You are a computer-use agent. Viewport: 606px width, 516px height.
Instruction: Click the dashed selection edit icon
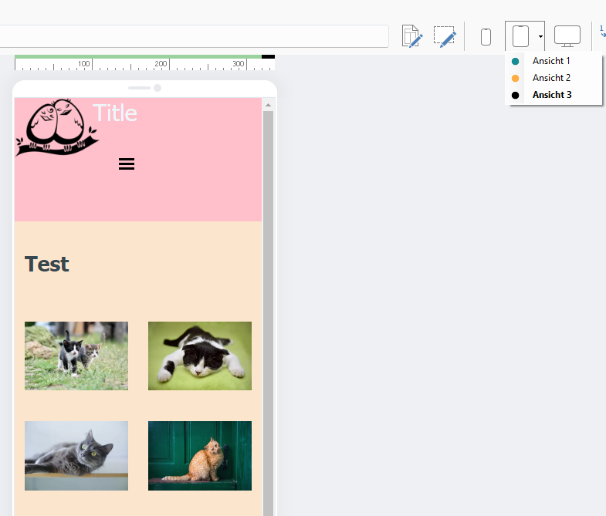click(445, 36)
